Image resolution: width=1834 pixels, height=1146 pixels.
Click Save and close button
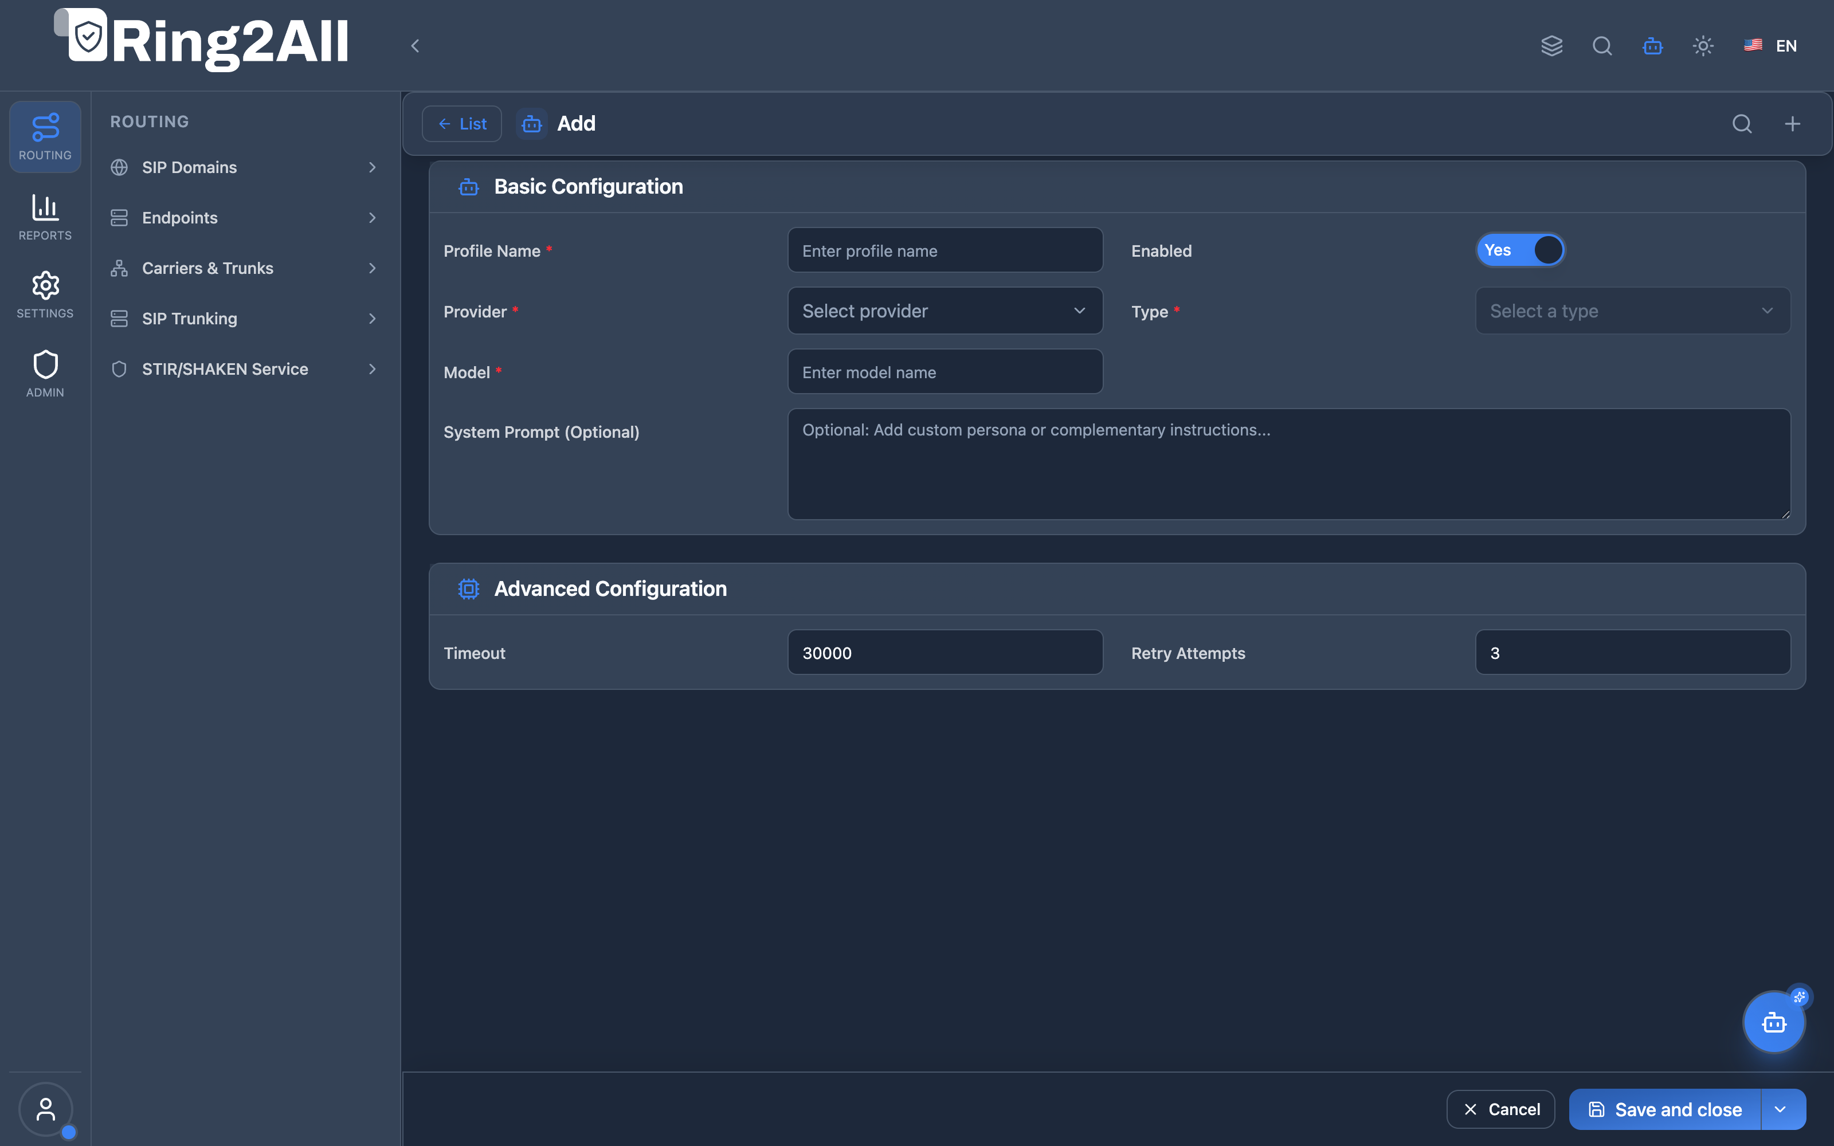tap(1665, 1110)
